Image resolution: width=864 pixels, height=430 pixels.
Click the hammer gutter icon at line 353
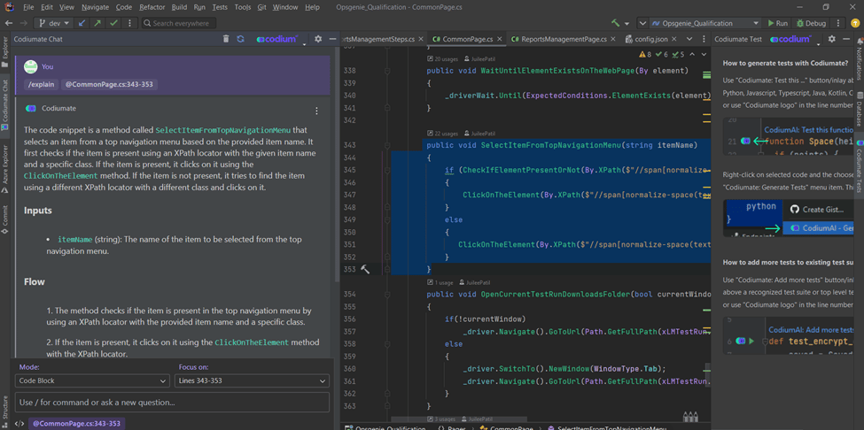click(365, 269)
